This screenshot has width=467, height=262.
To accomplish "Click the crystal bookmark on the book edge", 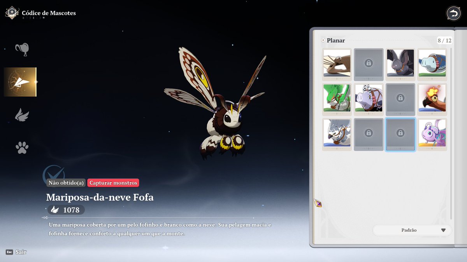I will tap(318, 203).
